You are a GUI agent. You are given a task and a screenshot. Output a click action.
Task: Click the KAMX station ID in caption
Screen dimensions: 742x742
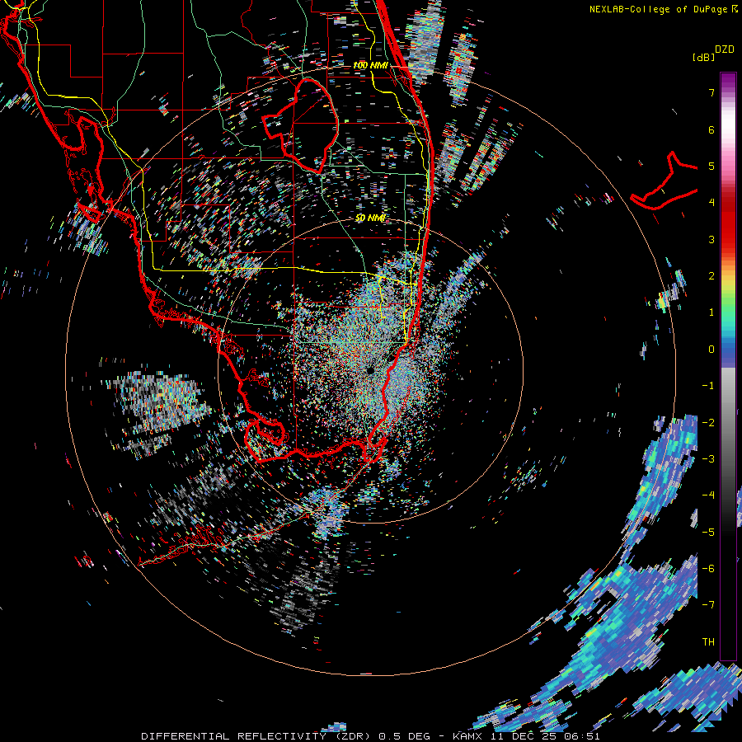pyautogui.click(x=467, y=736)
